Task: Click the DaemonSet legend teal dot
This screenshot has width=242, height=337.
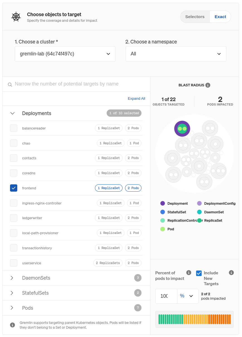Action: pos(199,212)
